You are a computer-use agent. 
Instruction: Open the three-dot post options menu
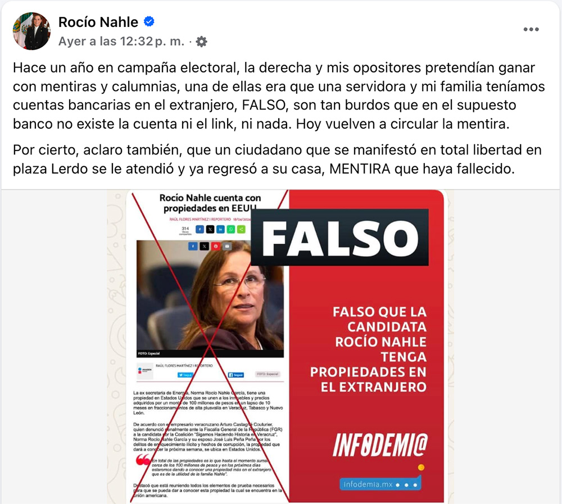pyautogui.click(x=531, y=29)
